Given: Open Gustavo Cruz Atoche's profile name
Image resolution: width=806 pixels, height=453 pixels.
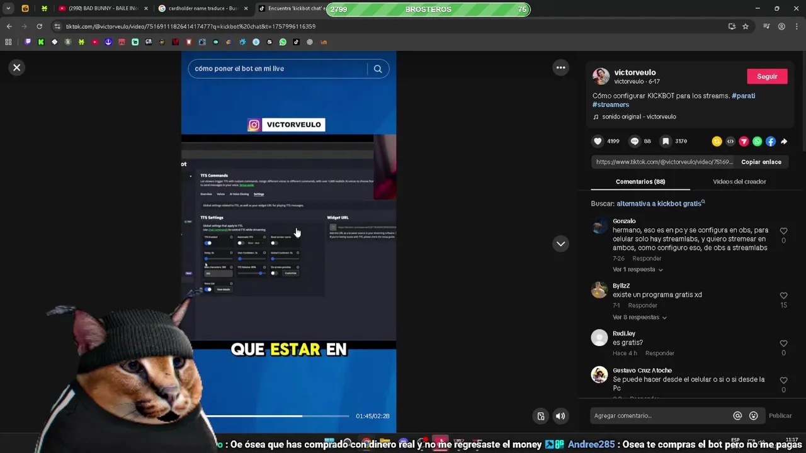Looking at the screenshot, I should (642, 371).
